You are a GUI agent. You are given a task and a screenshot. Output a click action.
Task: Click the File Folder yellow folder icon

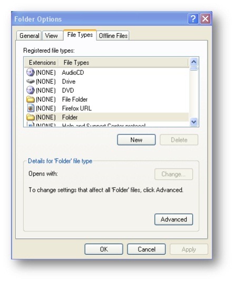tap(30, 99)
